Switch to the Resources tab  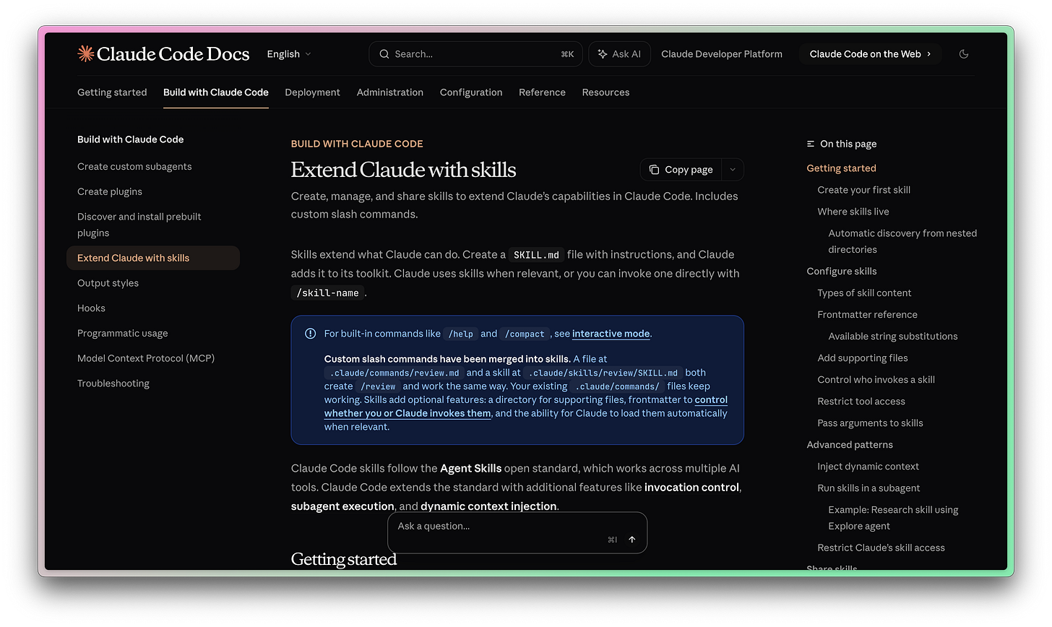pos(605,92)
